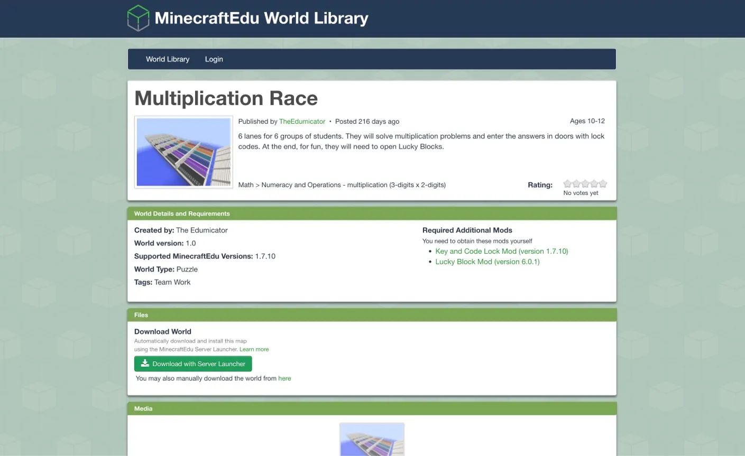Click the 'No votes yet' text

pyautogui.click(x=581, y=193)
